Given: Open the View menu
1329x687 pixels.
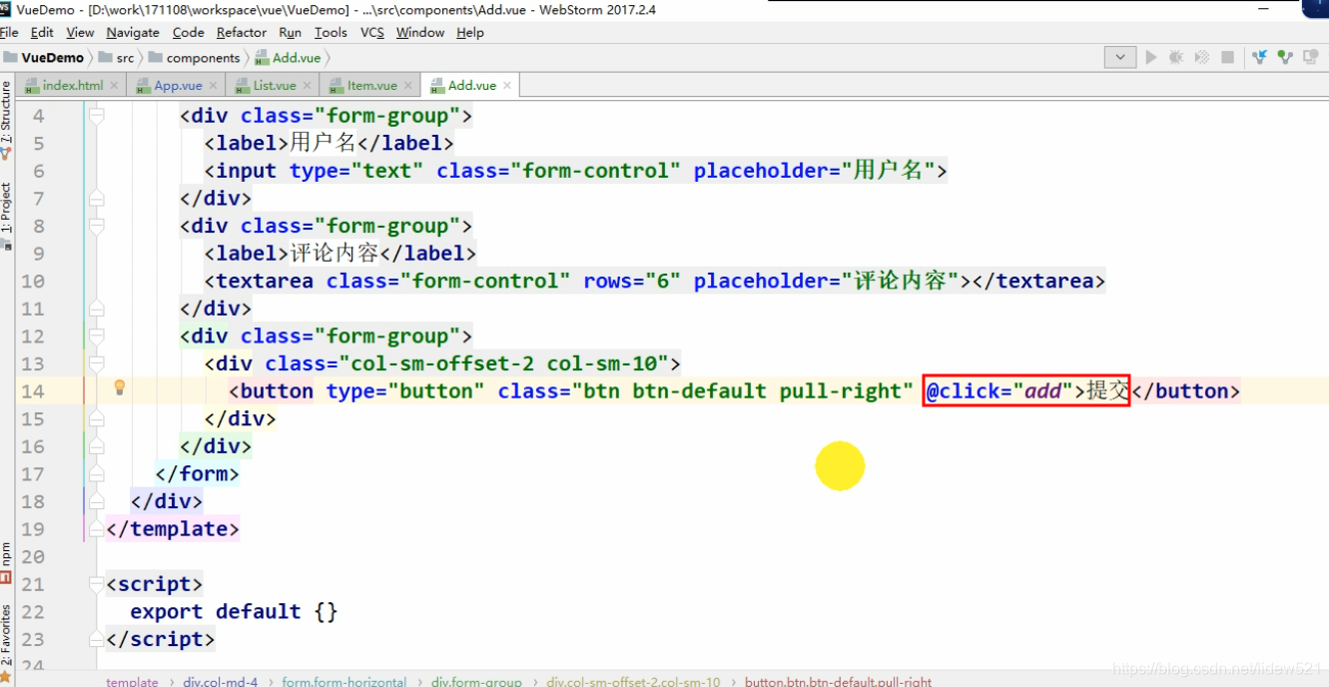Looking at the screenshot, I should (x=80, y=33).
